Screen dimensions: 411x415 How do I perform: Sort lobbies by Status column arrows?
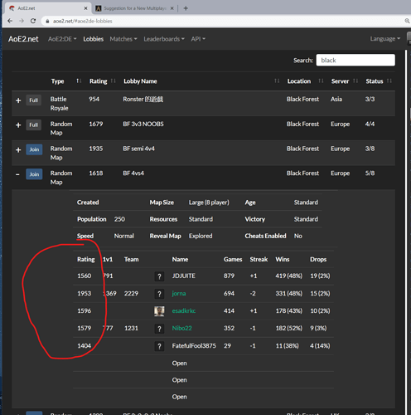point(389,81)
